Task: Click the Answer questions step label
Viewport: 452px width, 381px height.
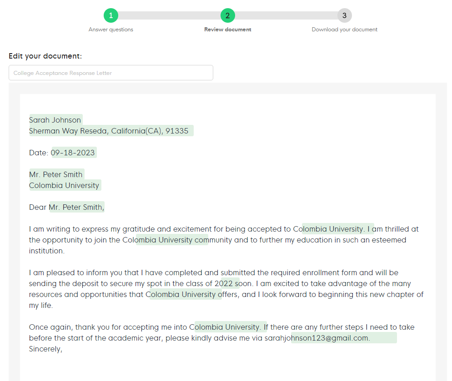Action: pos(110,30)
